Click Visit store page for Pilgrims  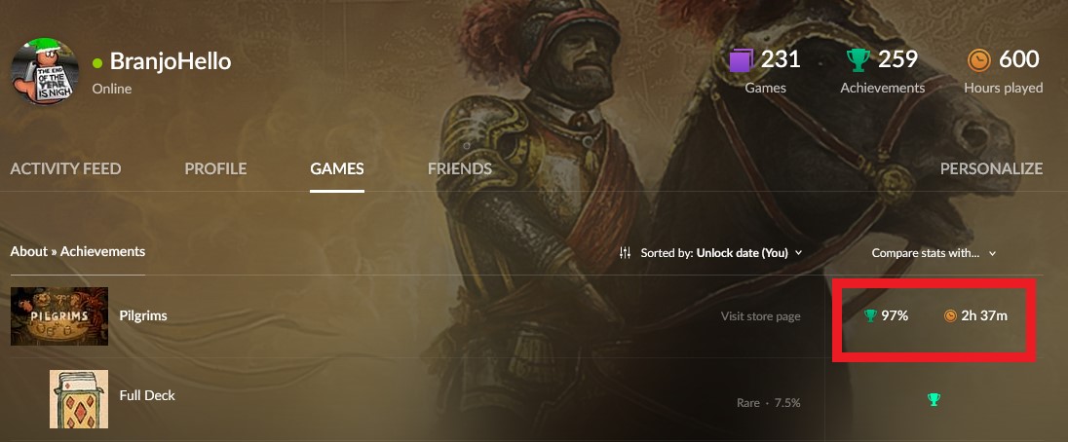pyautogui.click(x=761, y=316)
